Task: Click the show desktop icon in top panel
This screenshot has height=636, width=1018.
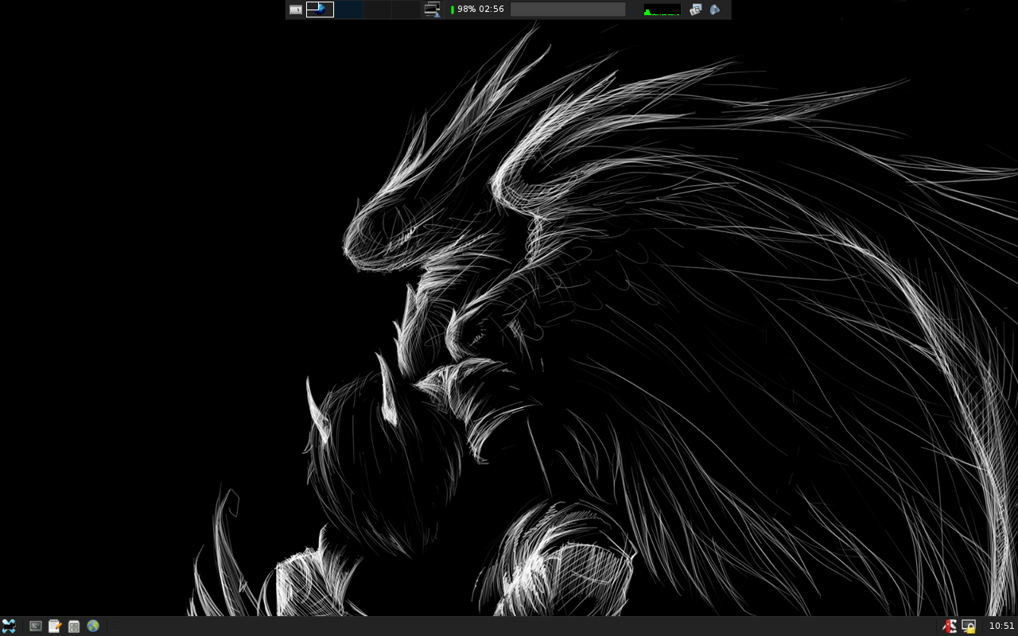Action: click(296, 10)
